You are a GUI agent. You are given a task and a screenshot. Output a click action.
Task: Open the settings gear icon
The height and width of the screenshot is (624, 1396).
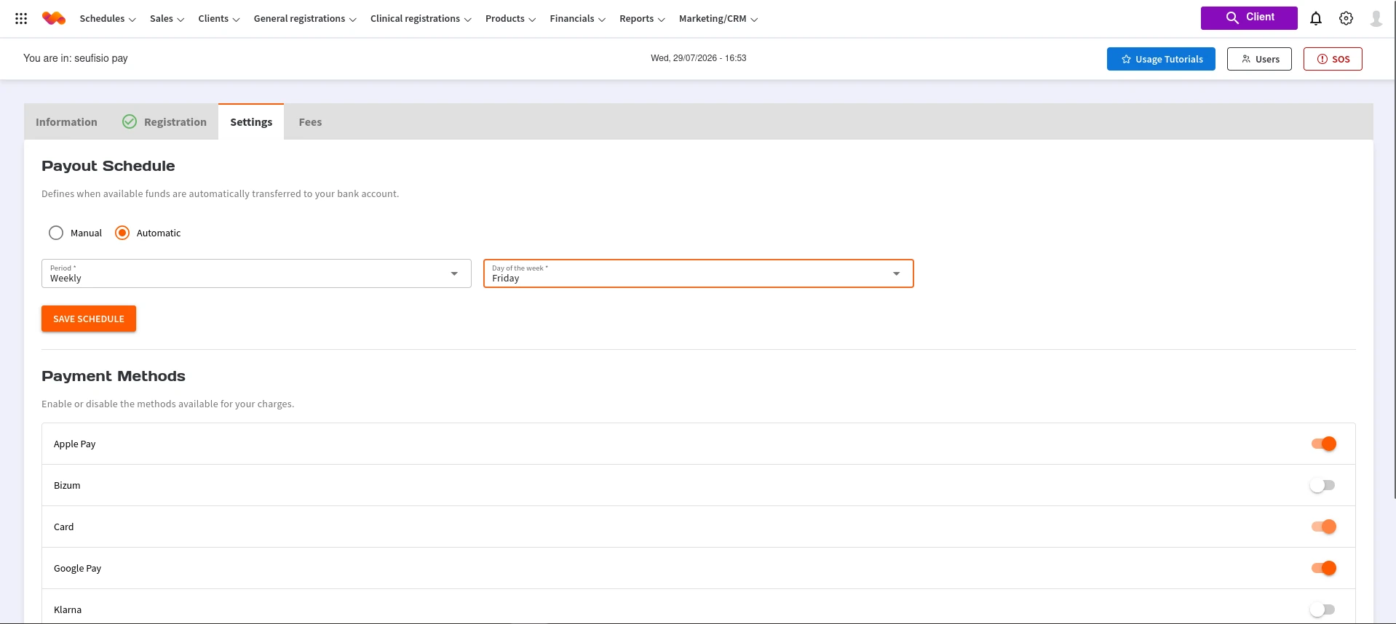click(x=1347, y=18)
